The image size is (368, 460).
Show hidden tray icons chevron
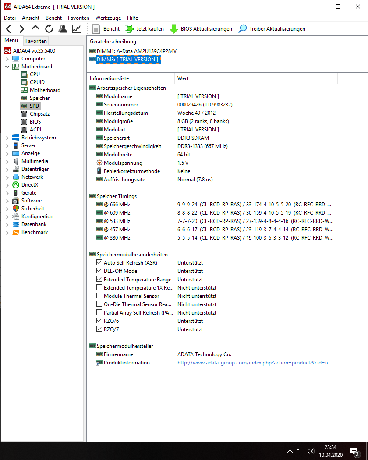(x=290, y=452)
